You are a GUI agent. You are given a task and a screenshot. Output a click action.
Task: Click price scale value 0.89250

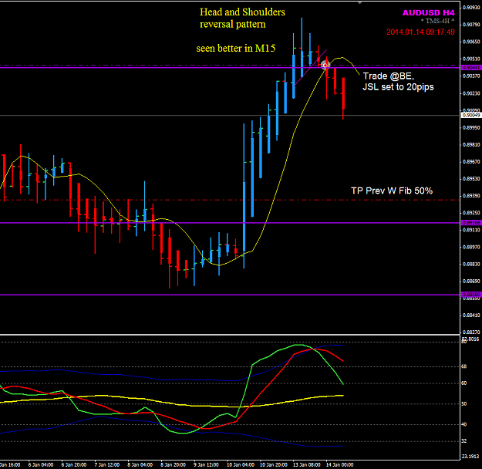471,213
